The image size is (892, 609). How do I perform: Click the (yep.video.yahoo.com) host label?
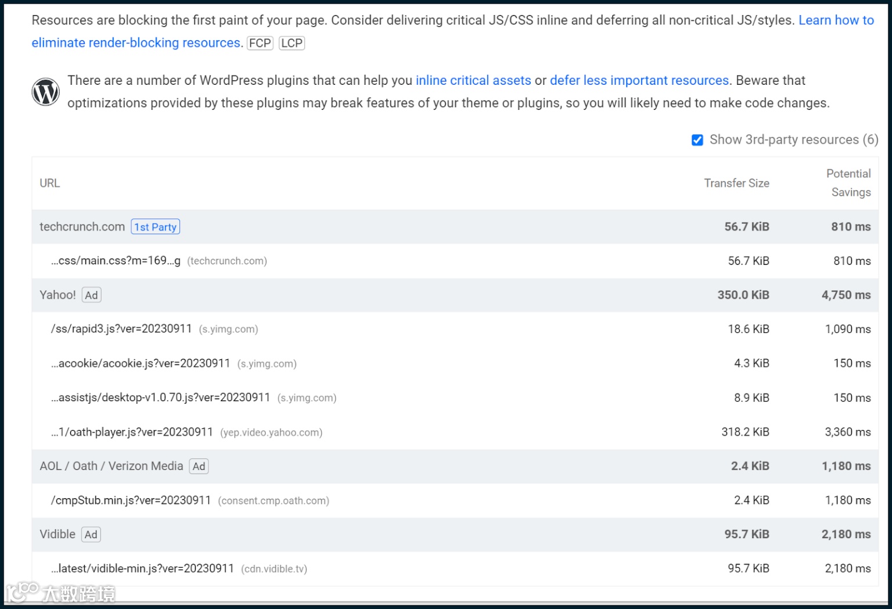(x=271, y=432)
